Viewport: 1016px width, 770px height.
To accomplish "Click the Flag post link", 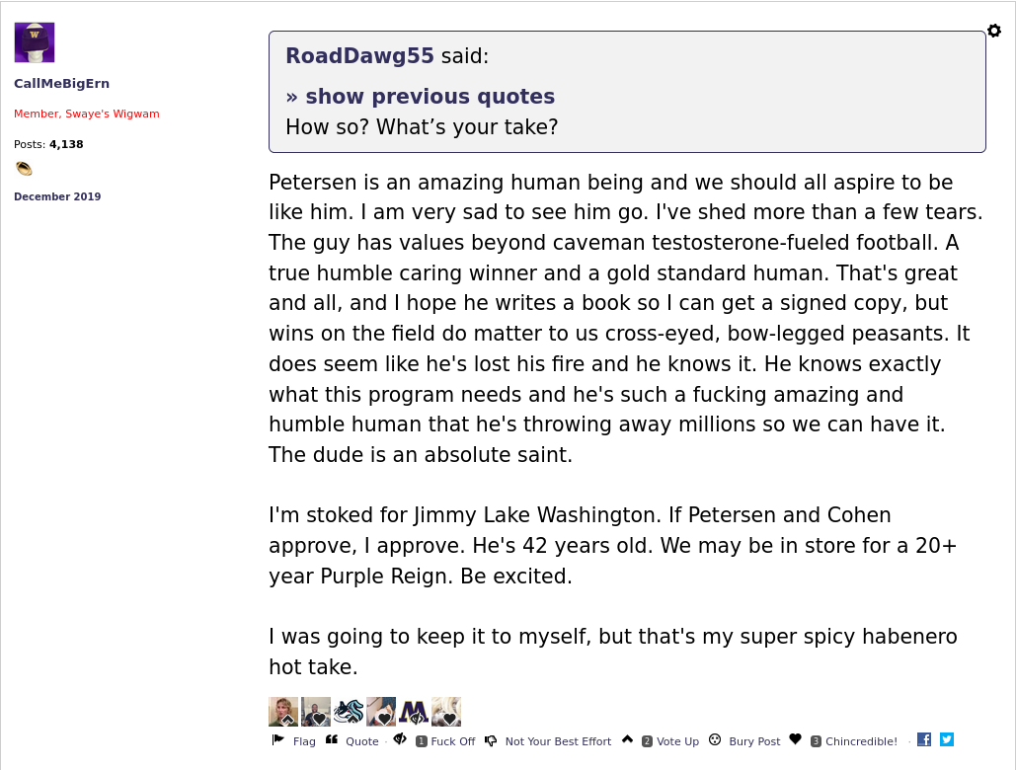I will (304, 741).
